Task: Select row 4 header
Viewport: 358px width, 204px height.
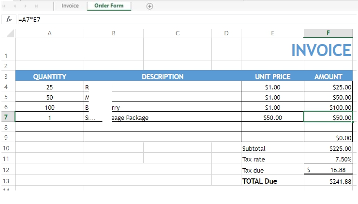Action: (x=8, y=87)
